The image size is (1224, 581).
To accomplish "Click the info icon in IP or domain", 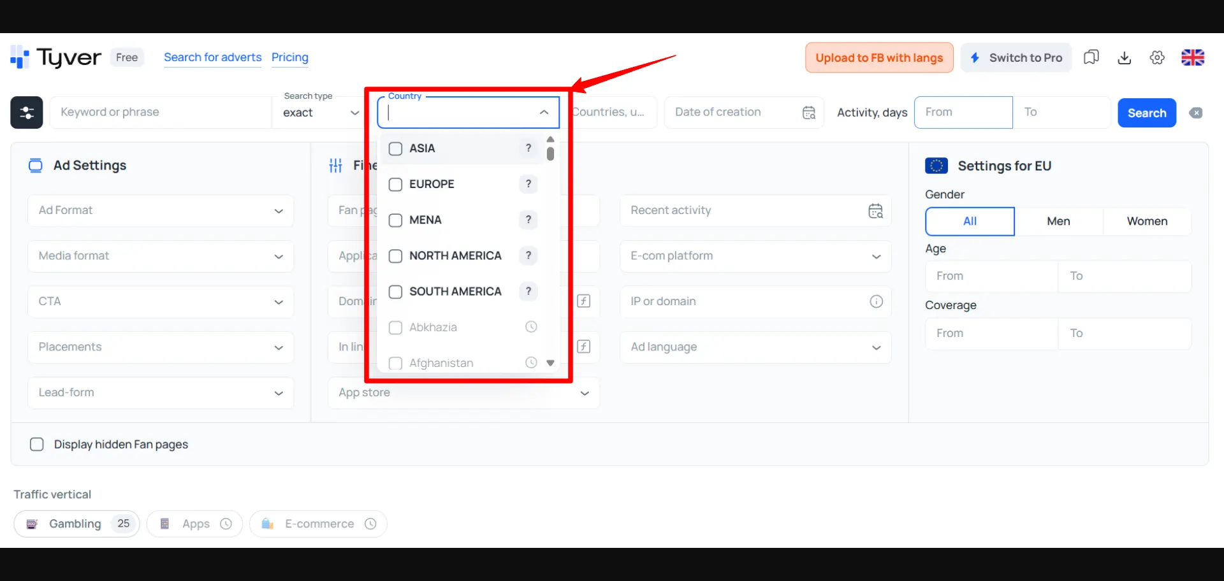I will (876, 301).
